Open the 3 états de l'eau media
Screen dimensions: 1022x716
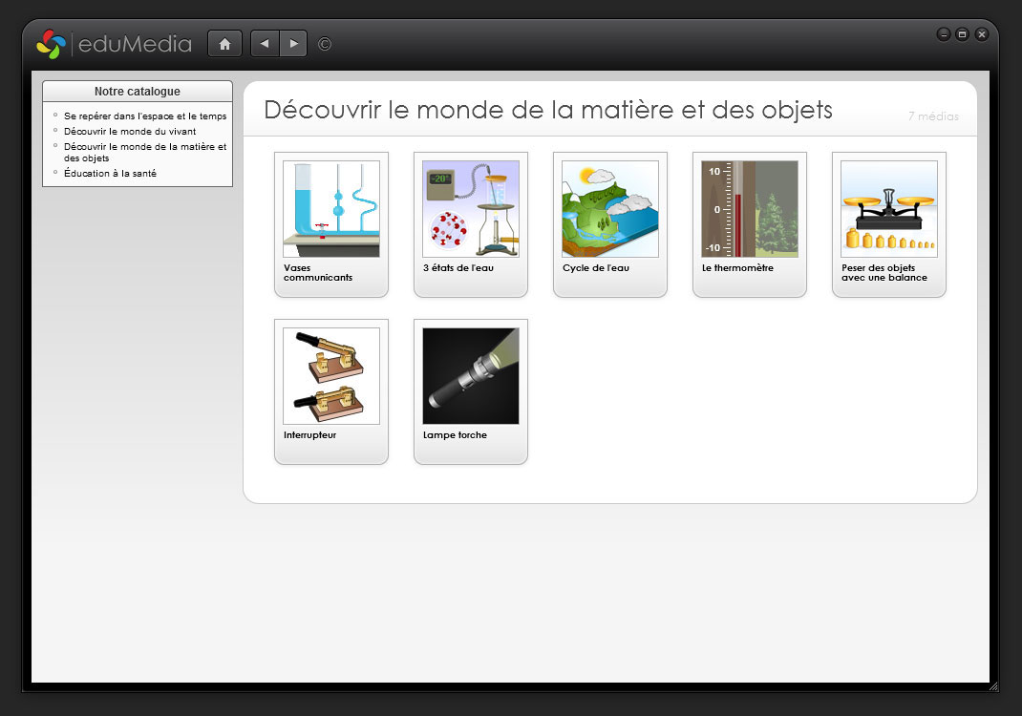click(470, 209)
